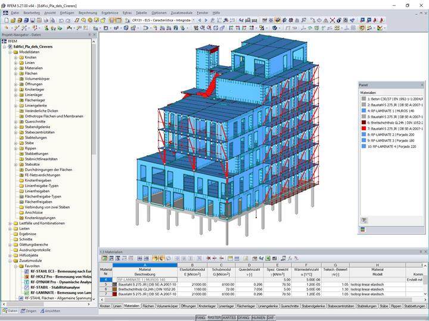
Task: Toggle DXF in status bar
Action: (271, 317)
